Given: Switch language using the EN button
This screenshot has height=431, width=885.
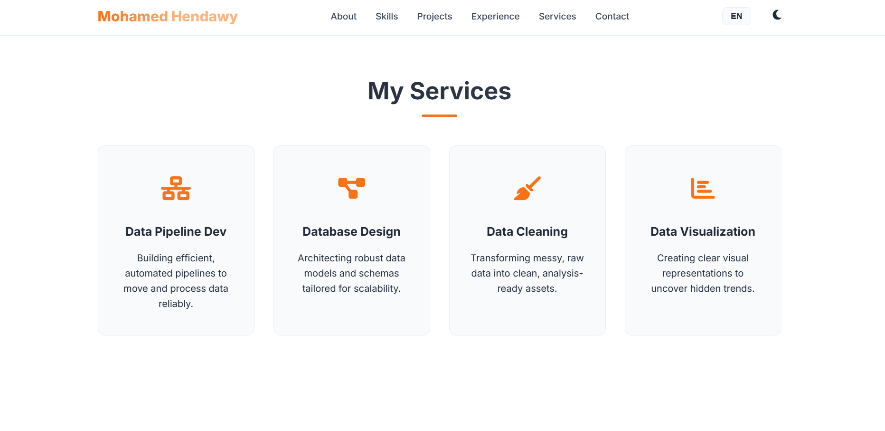Looking at the screenshot, I should click(x=736, y=16).
